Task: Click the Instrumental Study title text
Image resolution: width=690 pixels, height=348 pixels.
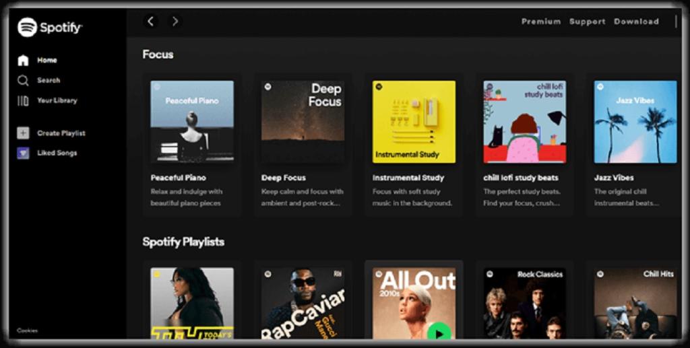Action: [x=408, y=178]
